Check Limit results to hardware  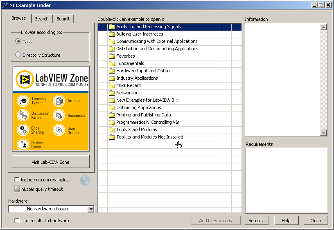point(17,221)
